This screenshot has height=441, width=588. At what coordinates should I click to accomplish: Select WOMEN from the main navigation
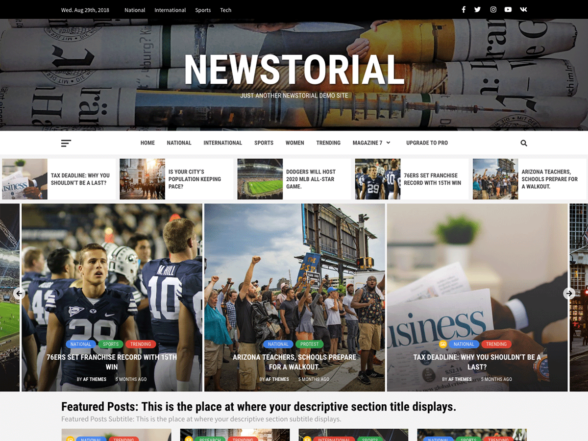294,143
